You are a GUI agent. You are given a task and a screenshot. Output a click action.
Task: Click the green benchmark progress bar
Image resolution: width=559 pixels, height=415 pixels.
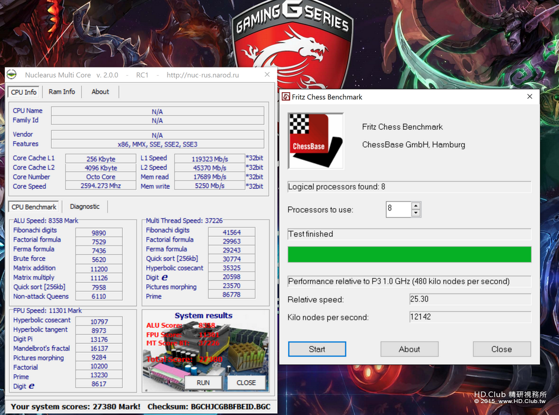pyautogui.click(x=409, y=254)
